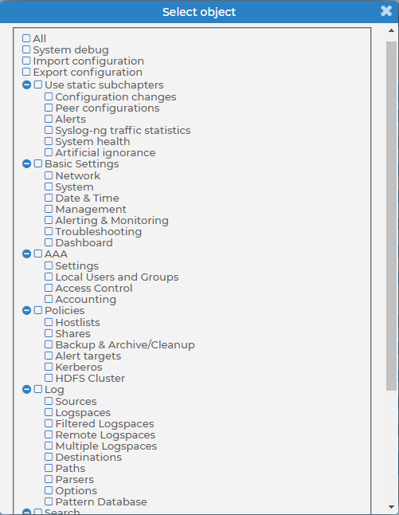Viewport: 399px width, 515px height.
Task: Check the Syslog-ng traffic statistics box
Action: (49, 130)
